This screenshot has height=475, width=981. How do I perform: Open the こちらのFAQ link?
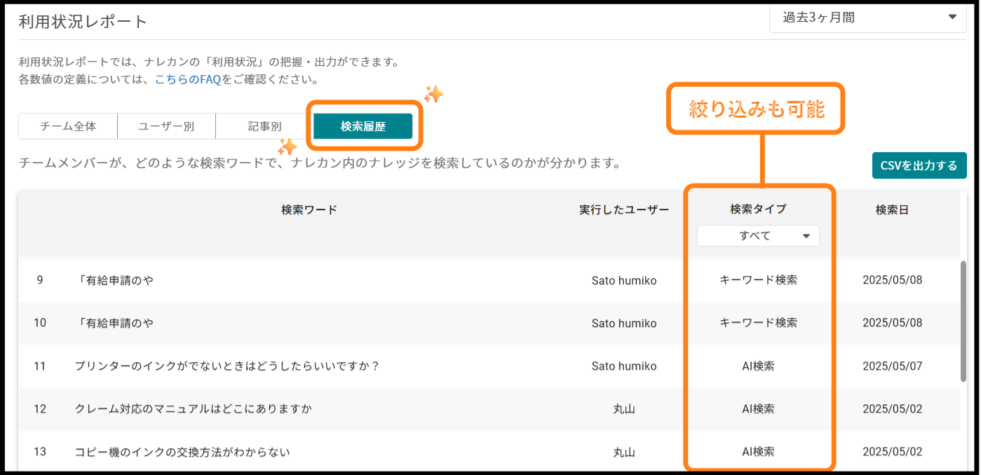pyautogui.click(x=188, y=79)
